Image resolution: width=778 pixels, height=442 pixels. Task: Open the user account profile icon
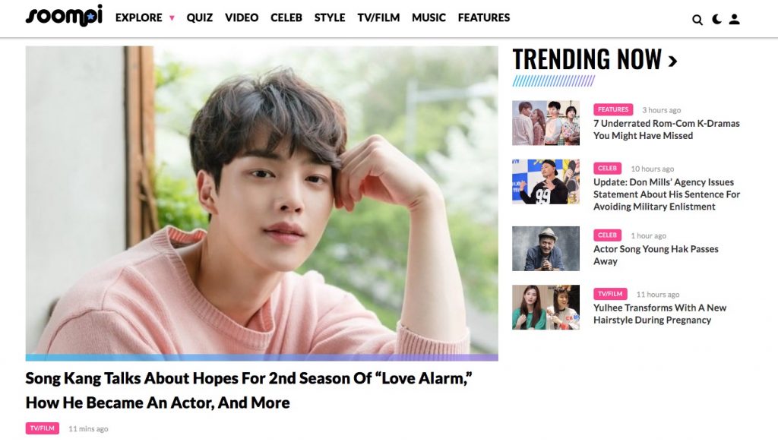point(735,19)
